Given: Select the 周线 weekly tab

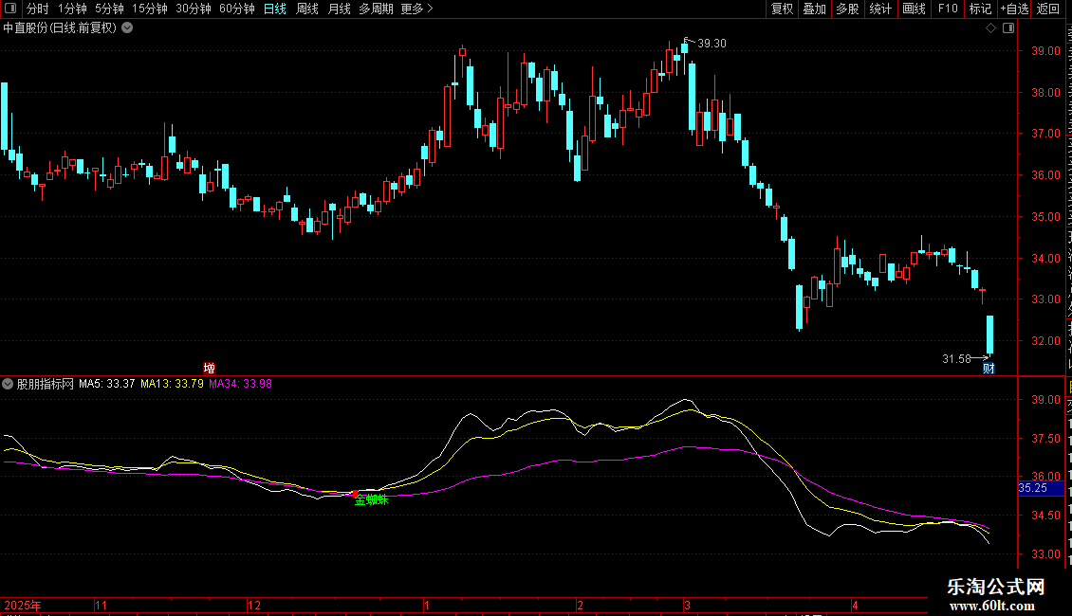Looking at the screenshot, I should coord(307,9).
